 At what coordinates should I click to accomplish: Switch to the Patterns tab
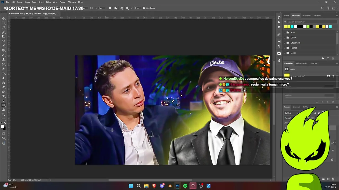pyautogui.click(x=317, y=15)
